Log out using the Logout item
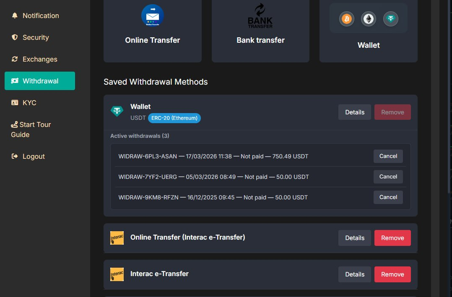 pyautogui.click(x=34, y=156)
